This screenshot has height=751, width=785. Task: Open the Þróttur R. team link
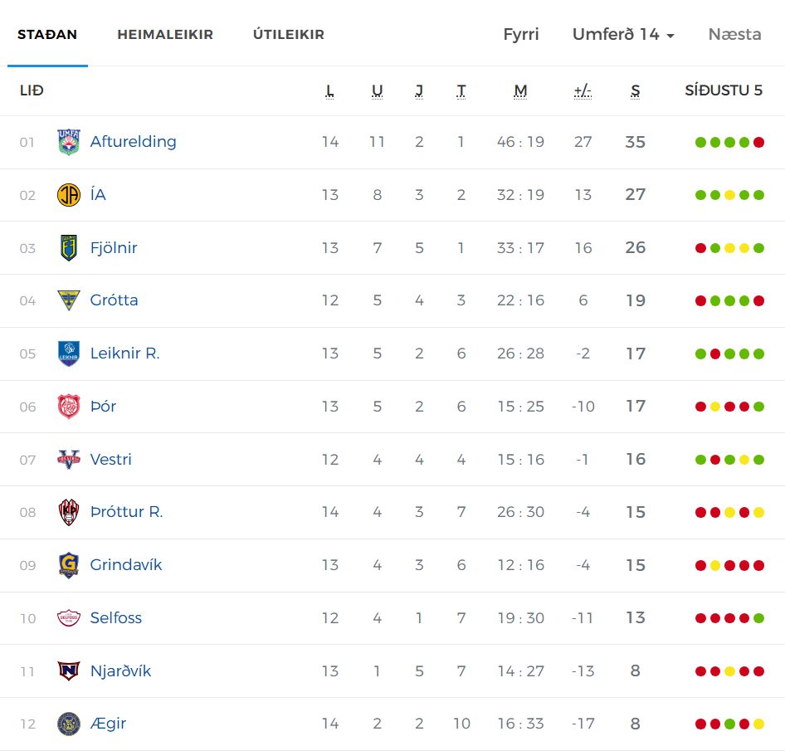tap(127, 512)
